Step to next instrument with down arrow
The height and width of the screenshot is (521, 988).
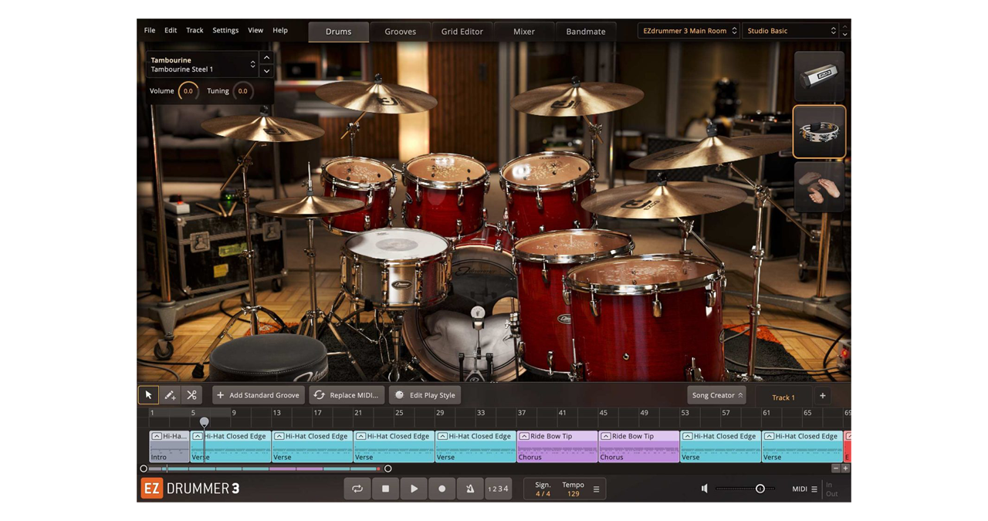(266, 71)
